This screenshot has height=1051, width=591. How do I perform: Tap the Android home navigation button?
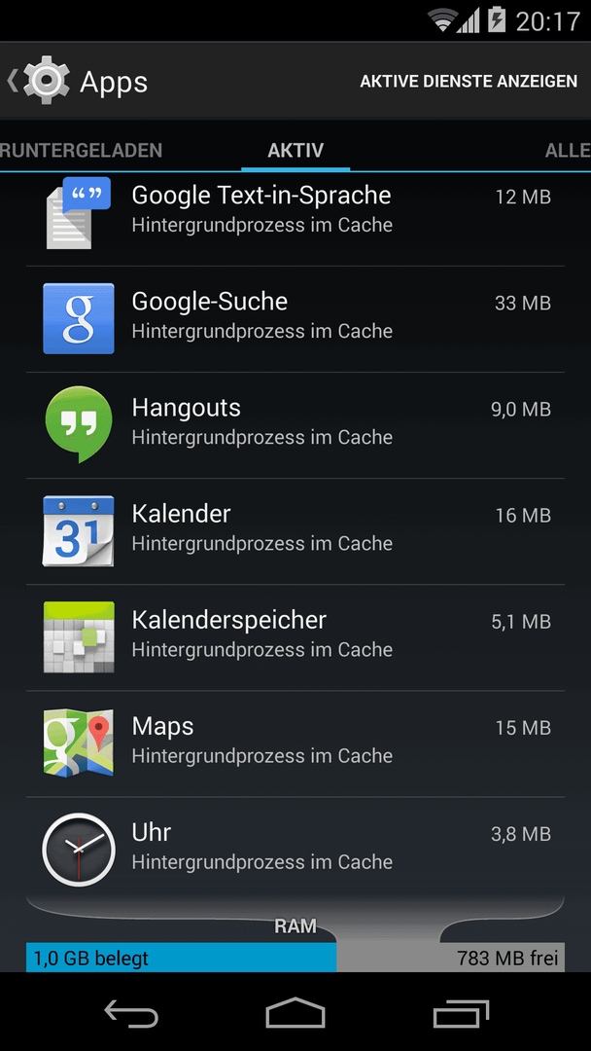pyautogui.click(x=295, y=1012)
